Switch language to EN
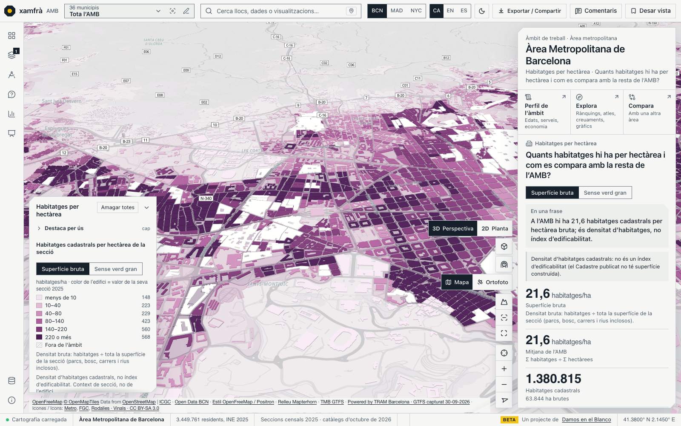Screen dimensions: 681x426 (450, 11)
